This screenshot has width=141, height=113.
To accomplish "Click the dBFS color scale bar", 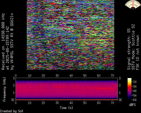I will [x=130, y=89].
